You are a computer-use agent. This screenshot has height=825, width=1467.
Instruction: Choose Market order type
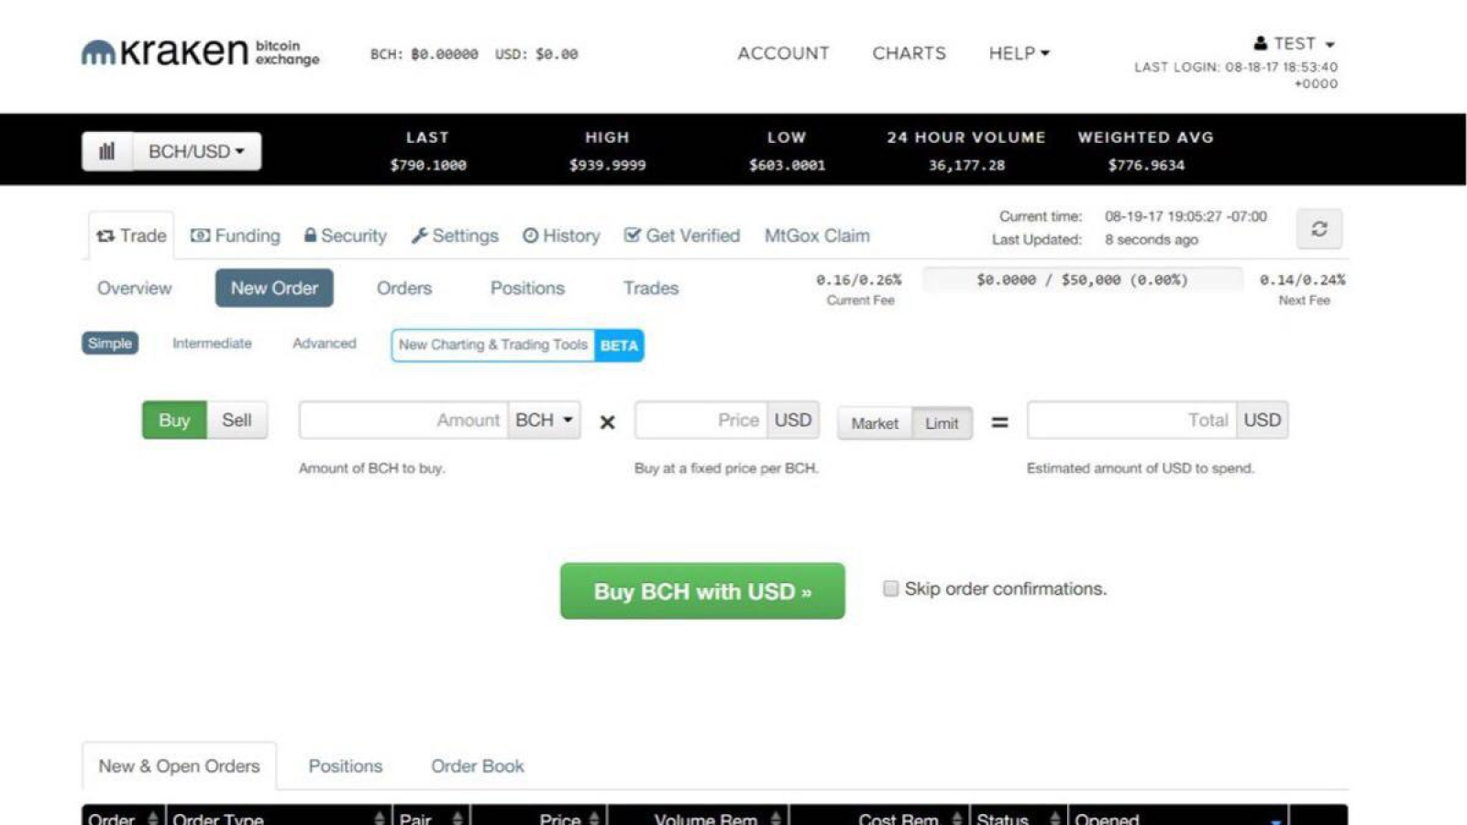tap(875, 423)
